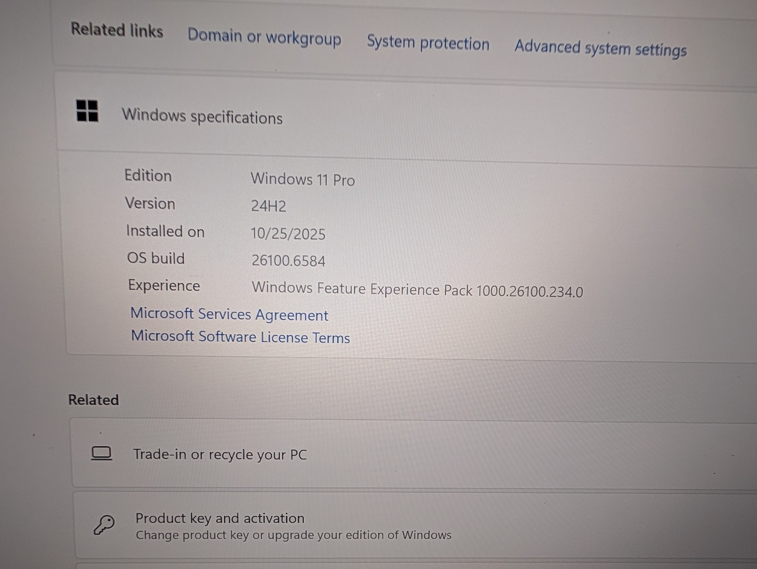Select the Edition value Windows 11 Pro
Viewport: 757px width, 569px height.
(303, 180)
